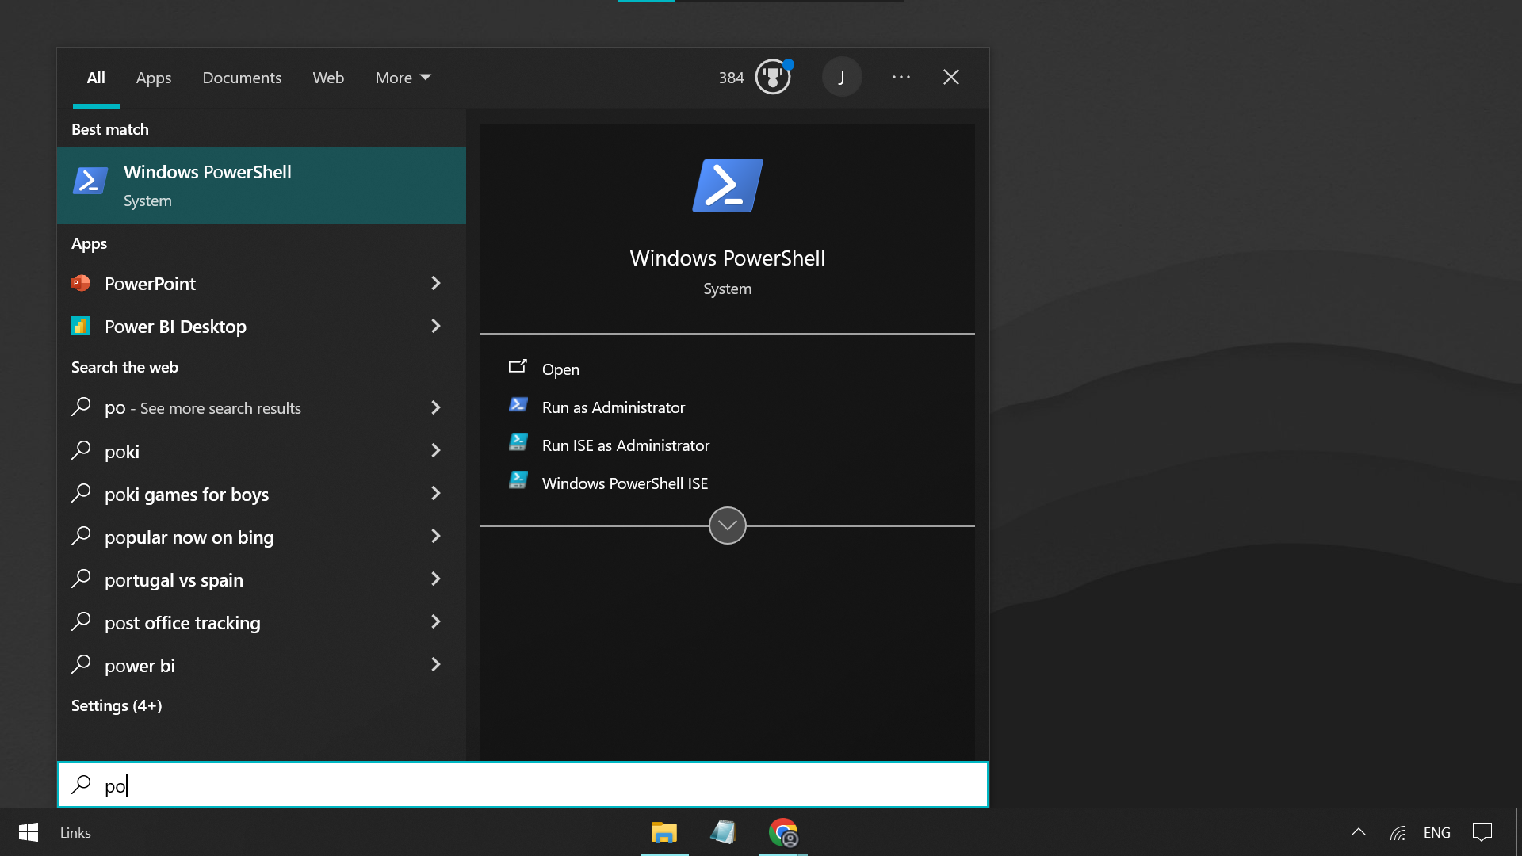
Task: Click the large PowerShell logo in preview pane
Action: click(728, 185)
